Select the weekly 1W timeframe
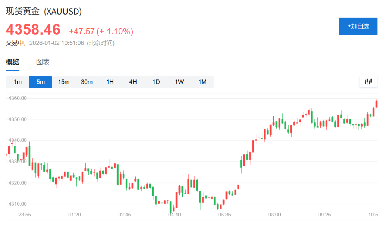This screenshot has width=382, height=225. [179, 82]
